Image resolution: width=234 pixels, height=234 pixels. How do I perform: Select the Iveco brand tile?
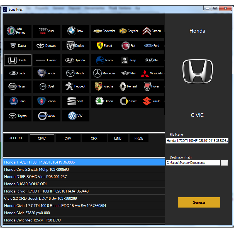(104, 60)
